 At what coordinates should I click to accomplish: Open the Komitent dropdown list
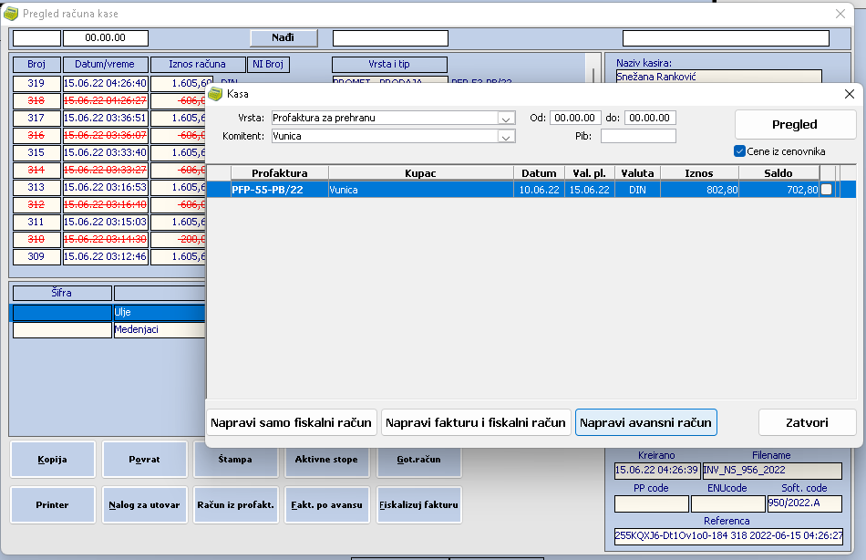tap(505, 136)
